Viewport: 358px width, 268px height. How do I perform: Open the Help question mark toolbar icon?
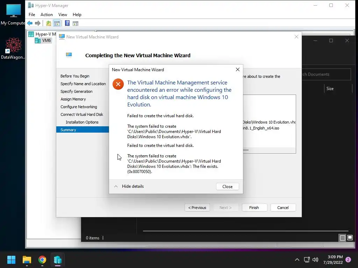[67, 23]
